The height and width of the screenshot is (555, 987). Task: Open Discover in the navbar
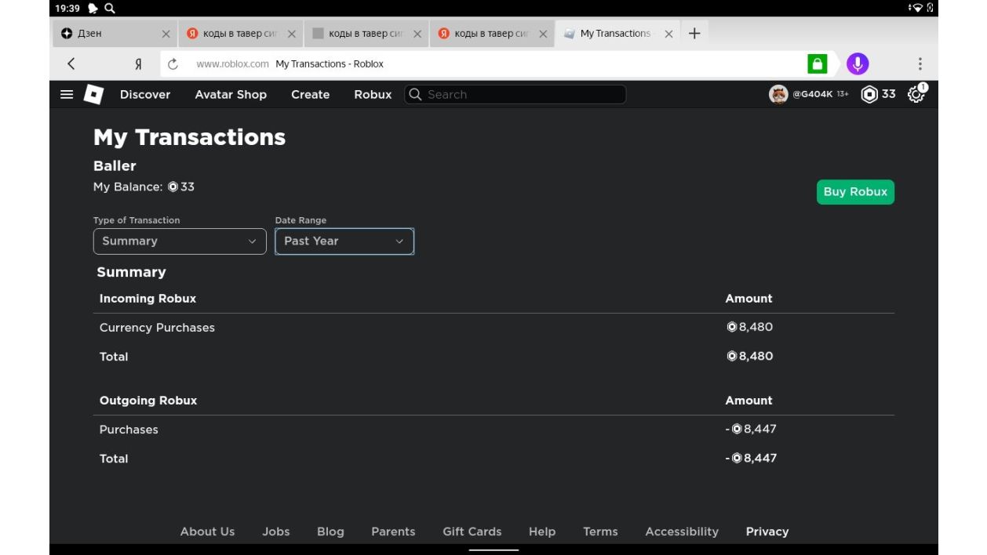click(145, 94)
